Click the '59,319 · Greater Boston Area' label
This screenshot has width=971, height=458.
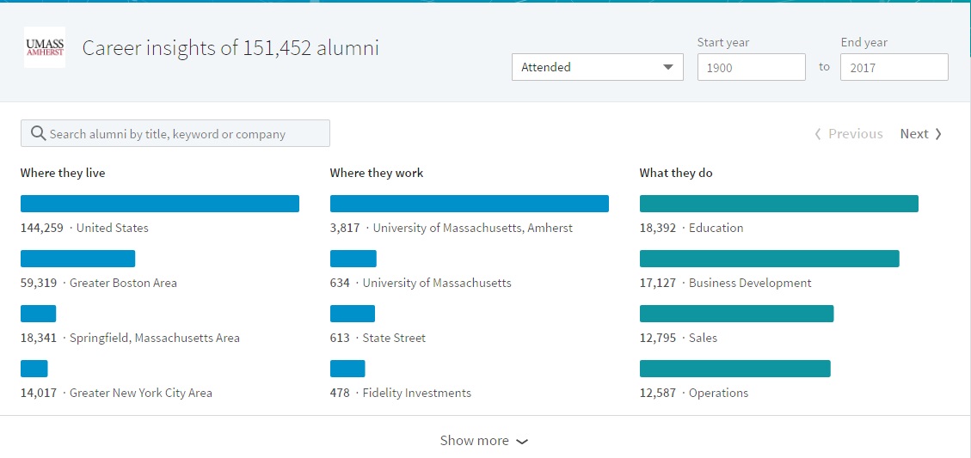(98, 283)
